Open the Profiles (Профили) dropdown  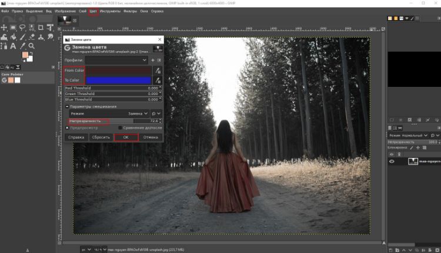tap(116, 60)
